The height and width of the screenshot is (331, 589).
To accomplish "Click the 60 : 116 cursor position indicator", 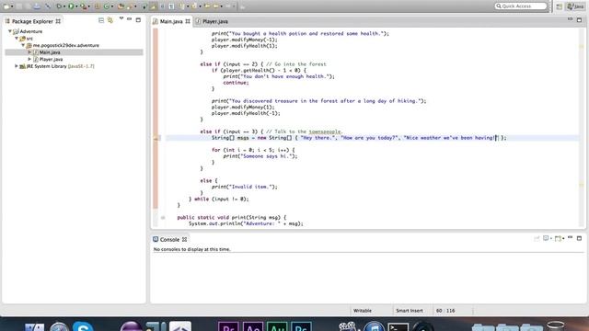I will click(x=445, y=311).
